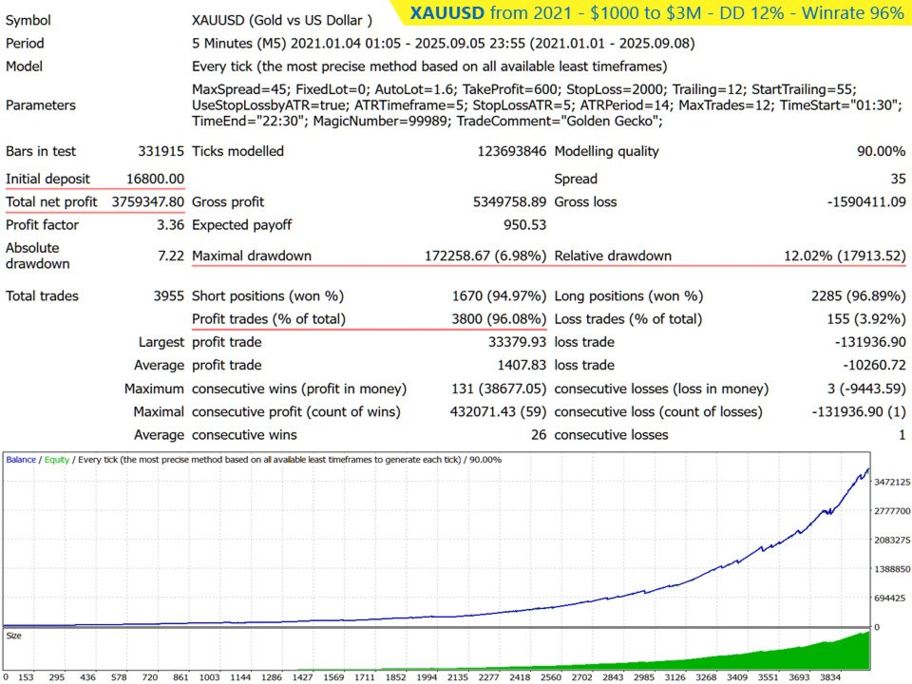Viewport: 912px width, 684px height.
Task: Click the balance curve peak at top right
Action: pos(867,469)
